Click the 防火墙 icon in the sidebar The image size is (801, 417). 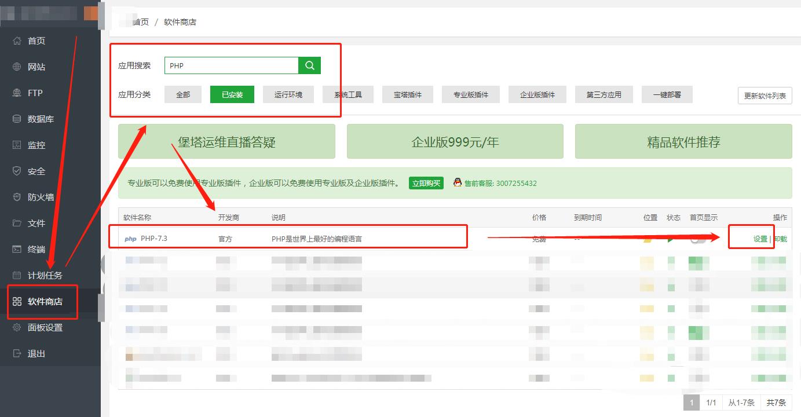17,197
